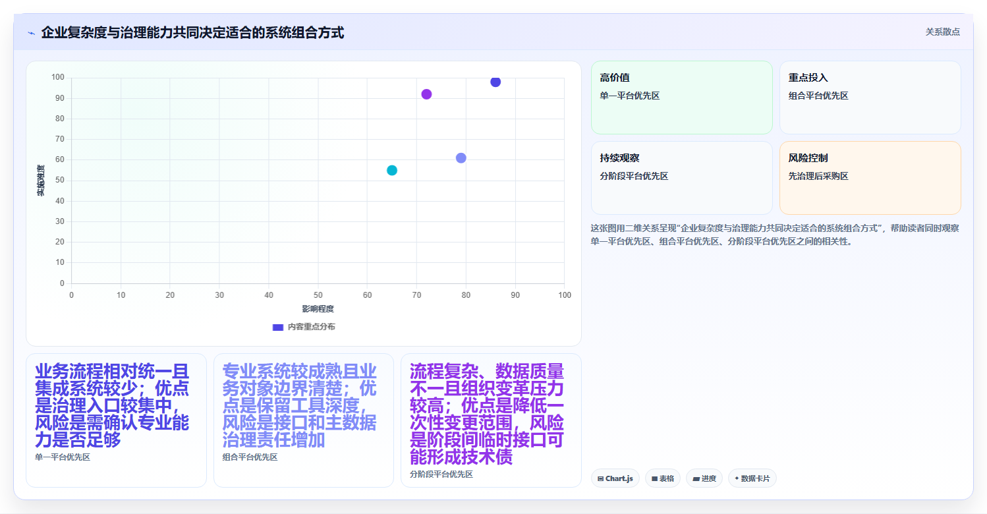Click the card starting 专业系统较成熟

coord(304,420)
